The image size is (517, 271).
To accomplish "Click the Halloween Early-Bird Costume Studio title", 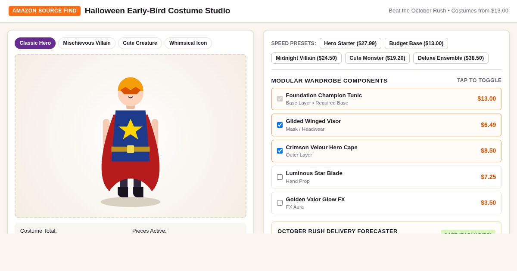I will coord(157,11).
